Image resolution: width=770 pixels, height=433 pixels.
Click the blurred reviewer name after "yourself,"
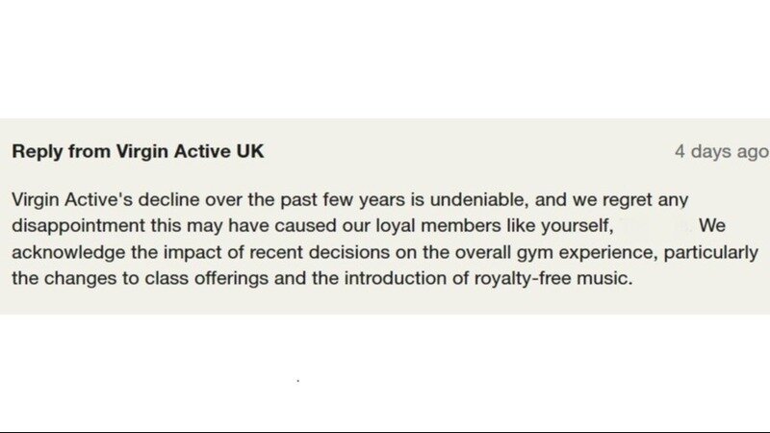[x=654, y=226]
